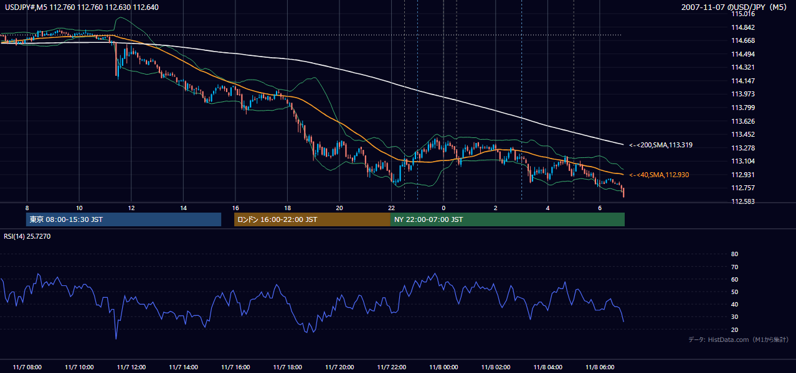Click price axis value 114.668
796x373 pixels.
tap(743, 40)
